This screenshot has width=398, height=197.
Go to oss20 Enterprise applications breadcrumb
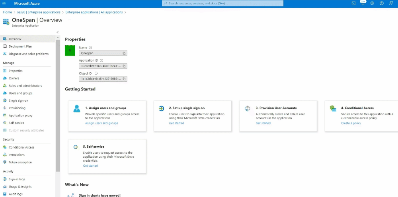(39, 12)
